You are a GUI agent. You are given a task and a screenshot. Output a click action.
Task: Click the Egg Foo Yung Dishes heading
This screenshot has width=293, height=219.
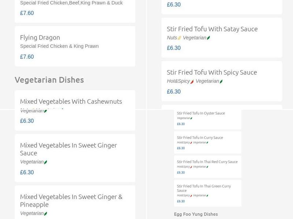point(196,214)
